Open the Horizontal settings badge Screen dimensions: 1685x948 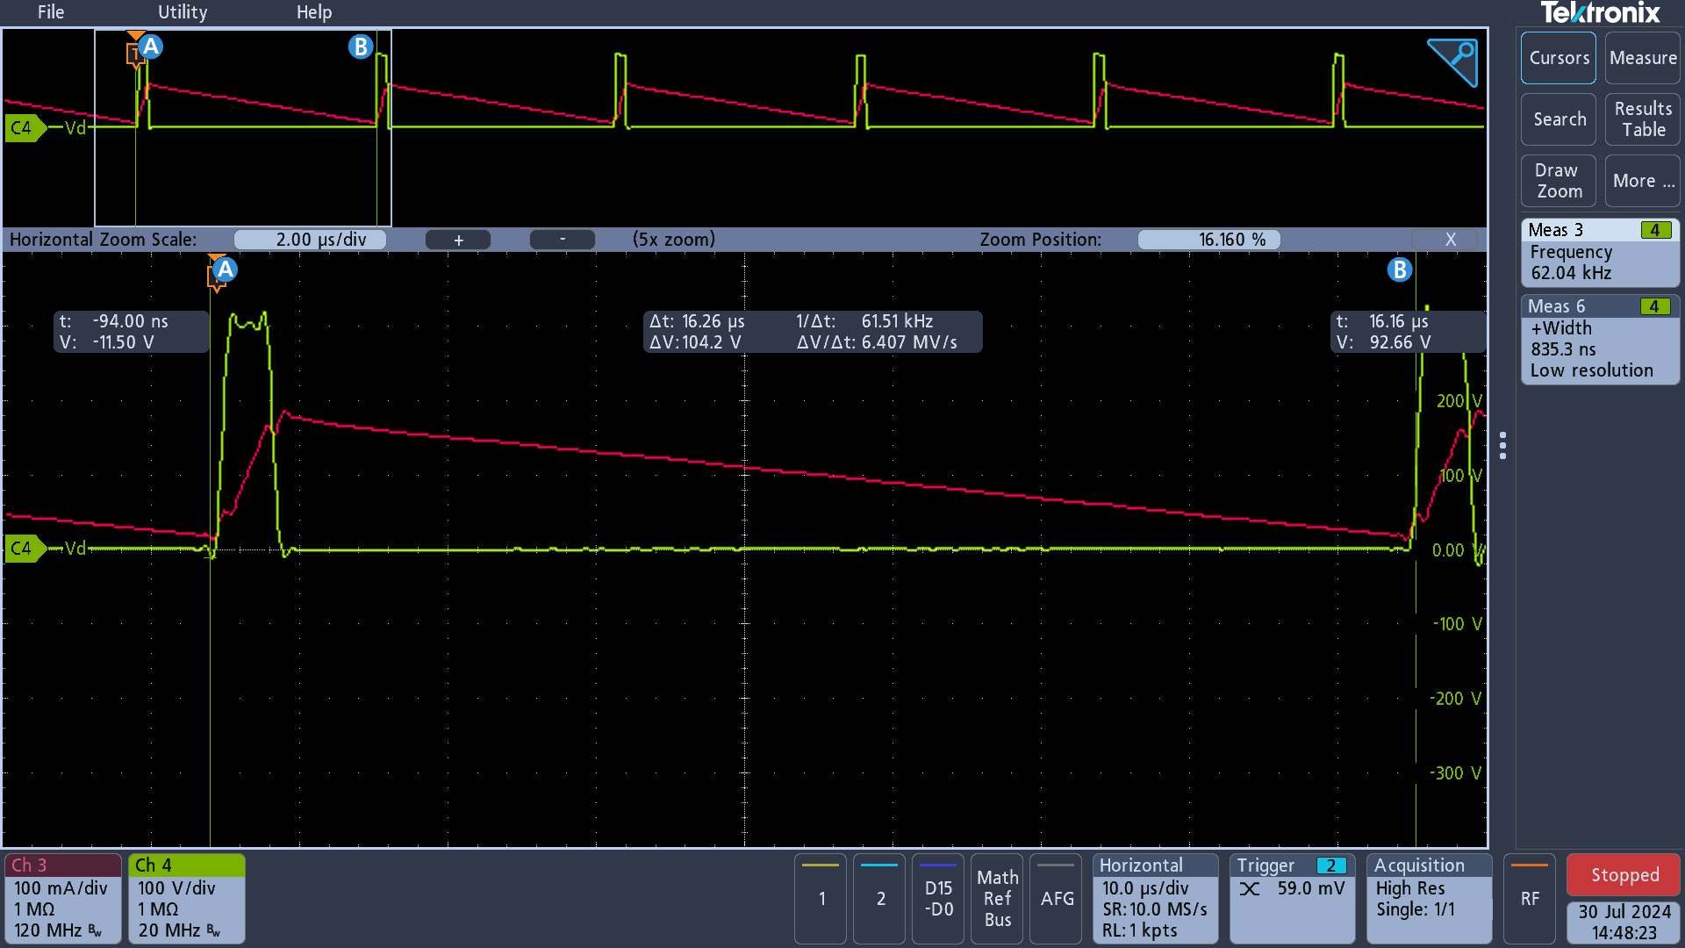[1154, 898]
